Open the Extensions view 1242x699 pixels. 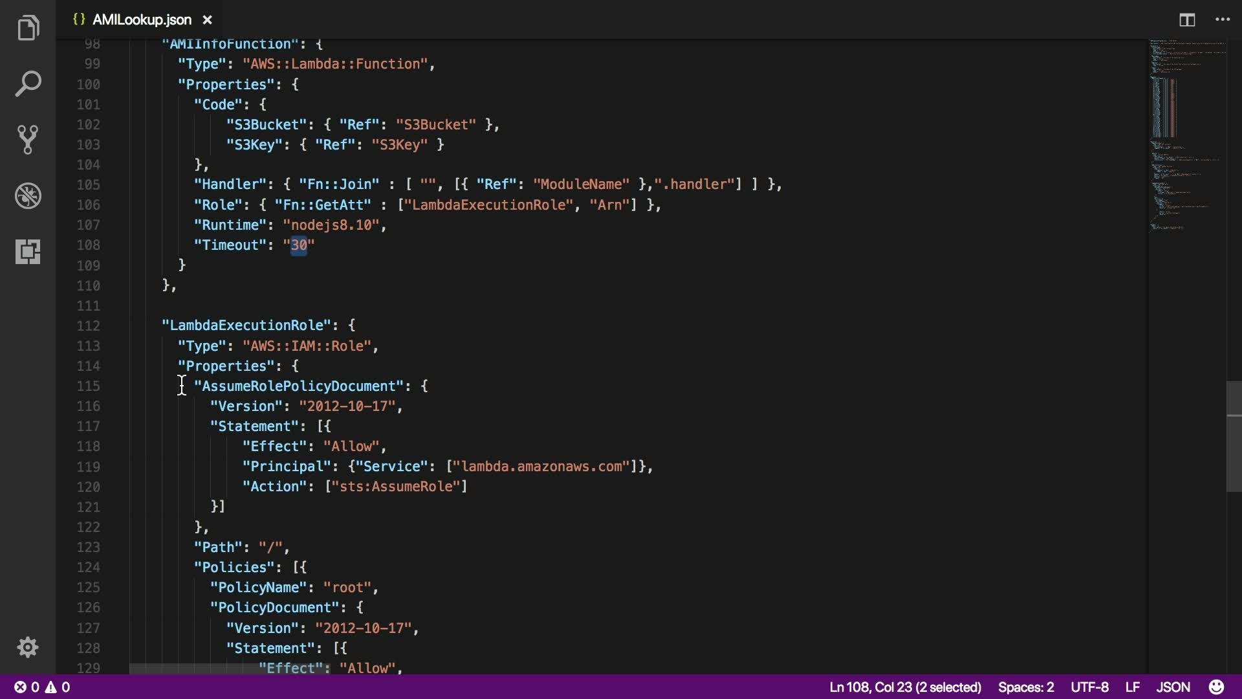coord(28,251)
